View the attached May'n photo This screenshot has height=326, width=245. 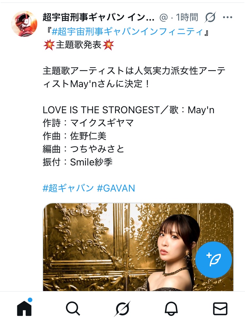click(x=138, y=247)
